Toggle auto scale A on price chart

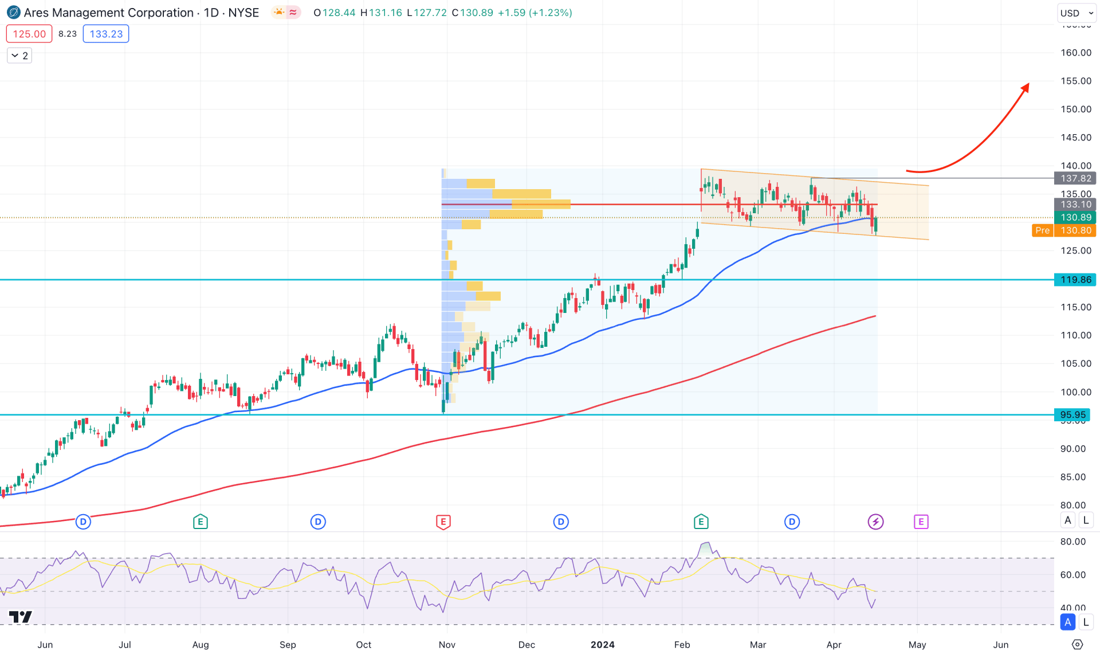pos(1068,520)
